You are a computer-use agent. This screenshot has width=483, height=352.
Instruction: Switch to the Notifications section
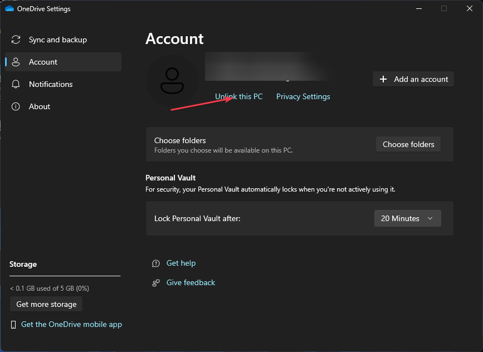51,85
